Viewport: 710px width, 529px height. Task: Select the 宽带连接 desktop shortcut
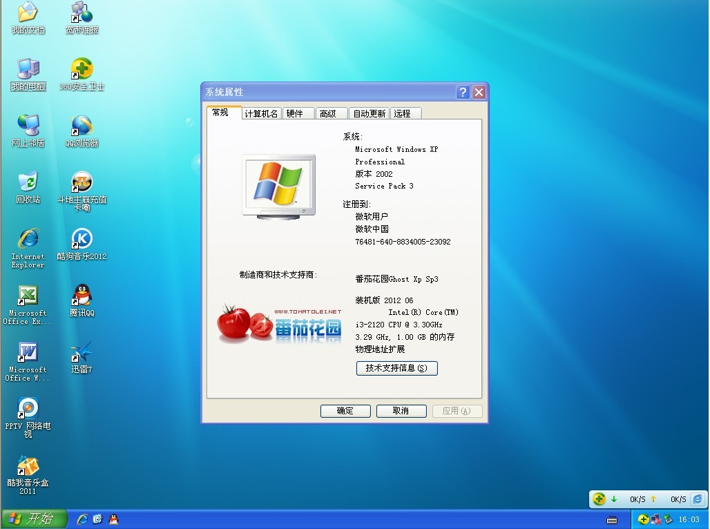(82, 12)
